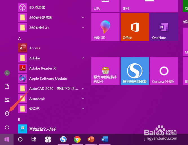The image size is (188, 145).
Task: Open Adobe Reader XI from app list
Action: point(51,68)
